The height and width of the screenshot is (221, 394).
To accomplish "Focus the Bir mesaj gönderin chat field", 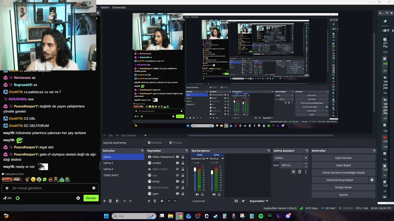I will point(49,188).
